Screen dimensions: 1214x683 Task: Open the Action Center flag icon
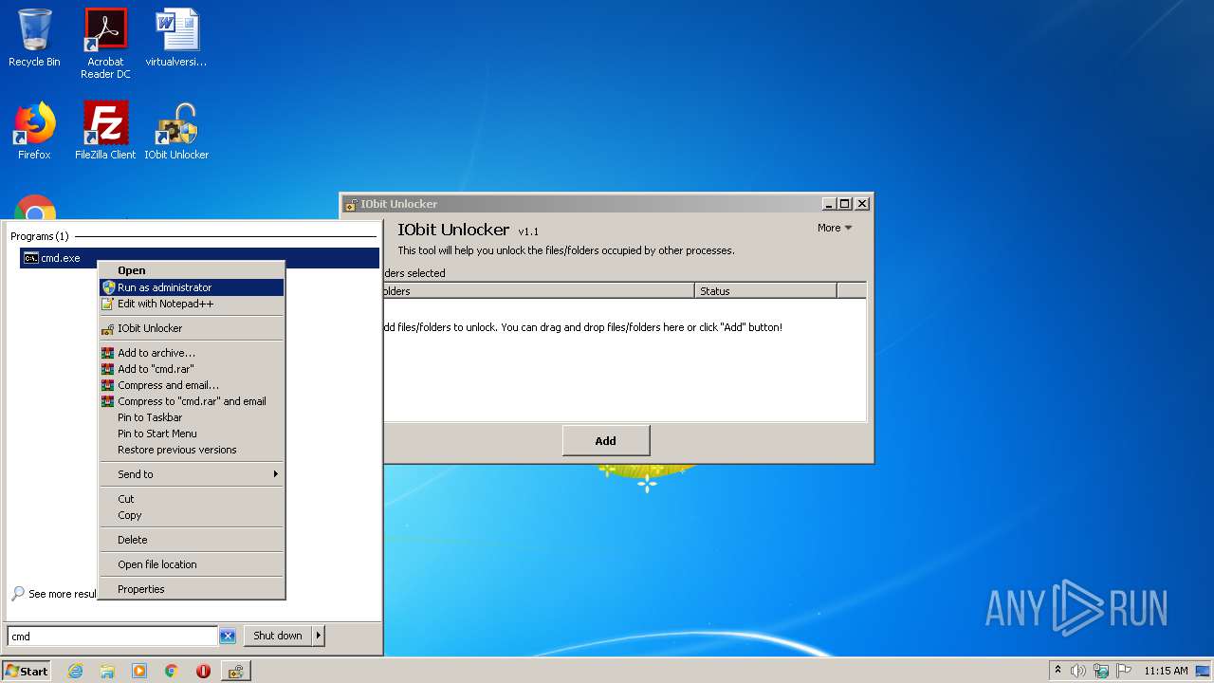(x=1124, y=671)
